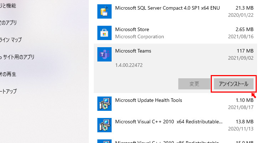The height and width of the screenshot is (143, 271).
Task: Click the Visual C++ 2010 x64 Redistributable icon
Action: pyautogui.click(x=104, y=125)
